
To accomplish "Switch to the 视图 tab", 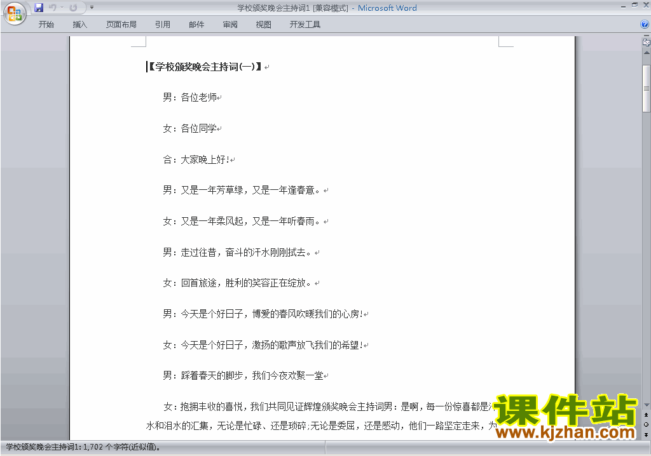I will tap(263, 25).
